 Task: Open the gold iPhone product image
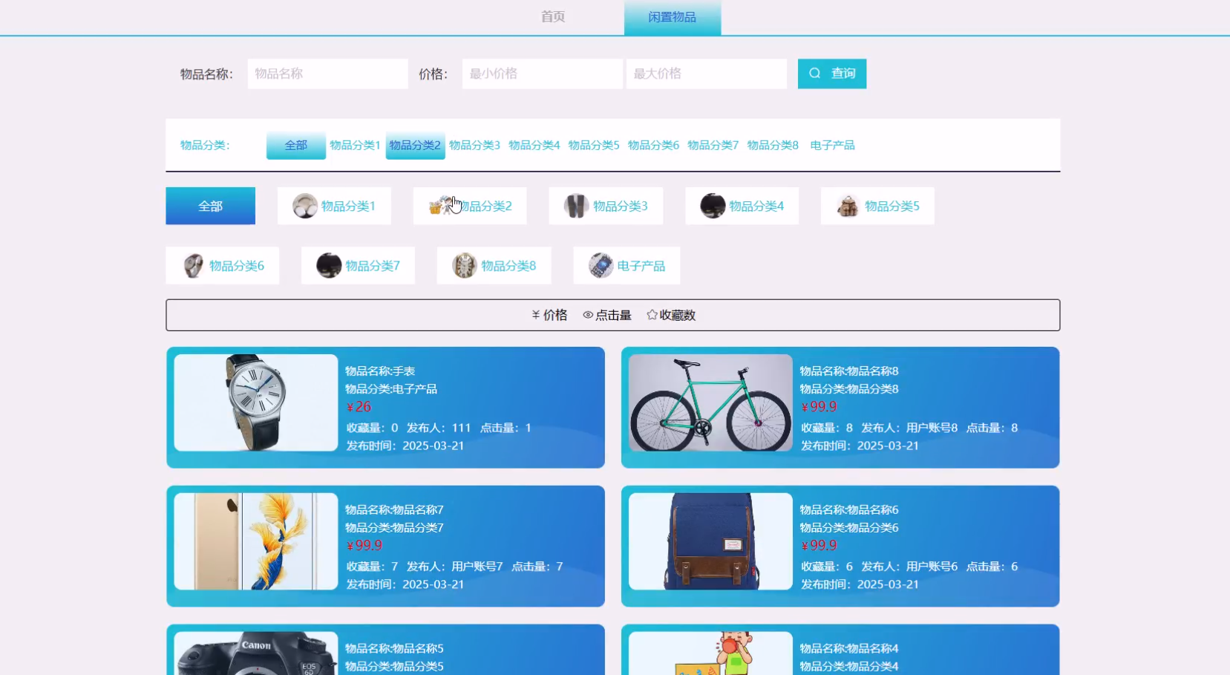point(256,541)
